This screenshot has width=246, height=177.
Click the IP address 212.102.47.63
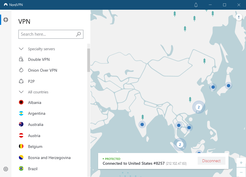pos(176,164)
